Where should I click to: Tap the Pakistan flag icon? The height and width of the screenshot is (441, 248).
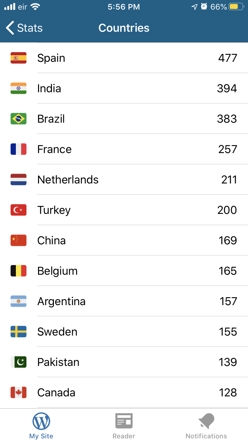19,362
